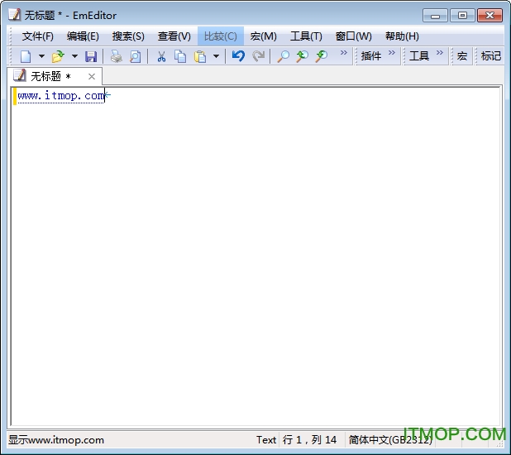Image resolution: width=511 pixels, height=455 pixels.
Task: Open print preview icon
Action: (136, 56)
